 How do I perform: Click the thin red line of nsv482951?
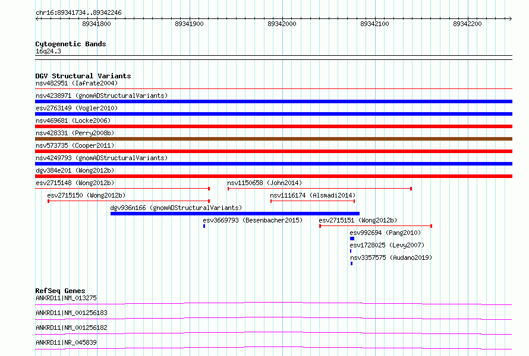point(273,89)
